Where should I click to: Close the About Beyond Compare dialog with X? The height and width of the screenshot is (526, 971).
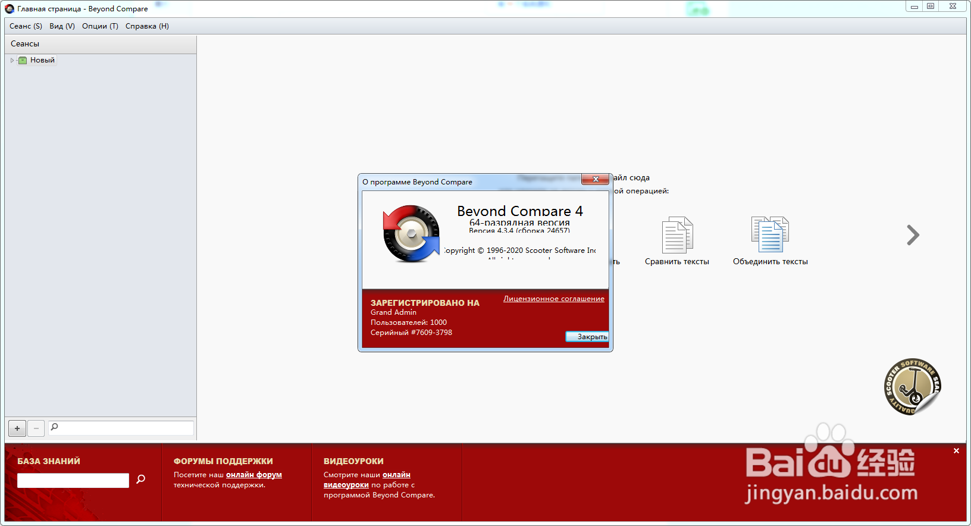[x=596, y=179]
